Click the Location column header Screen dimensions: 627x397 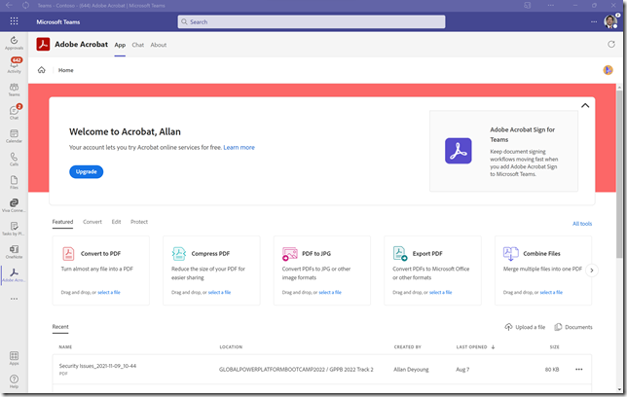(231, 347)
